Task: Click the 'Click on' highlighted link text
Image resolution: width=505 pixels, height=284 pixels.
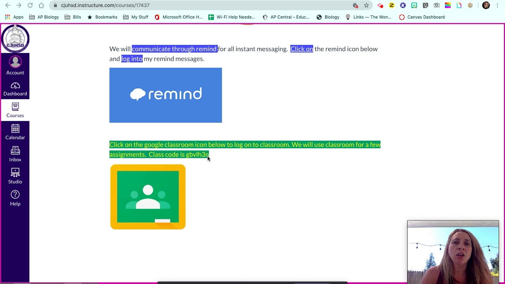Action: (x=302, y=49)
